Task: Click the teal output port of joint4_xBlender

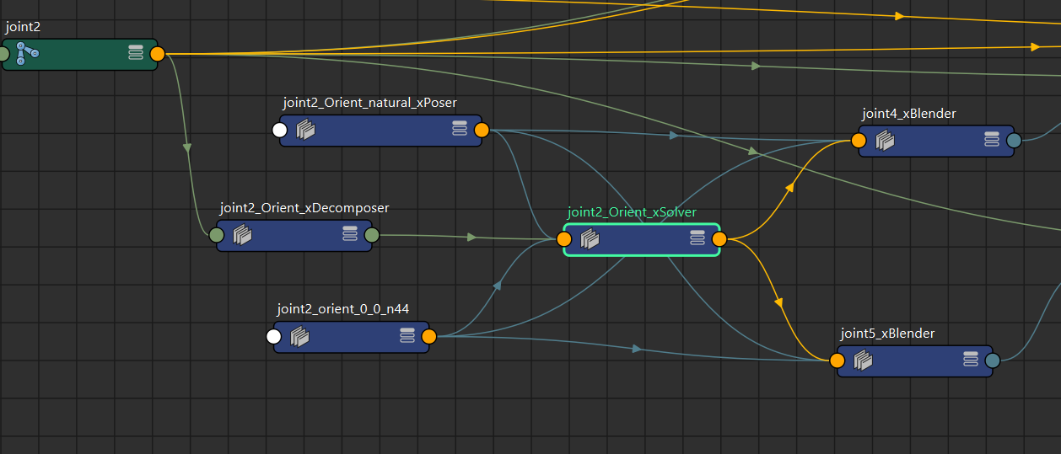Action: 1014,141
